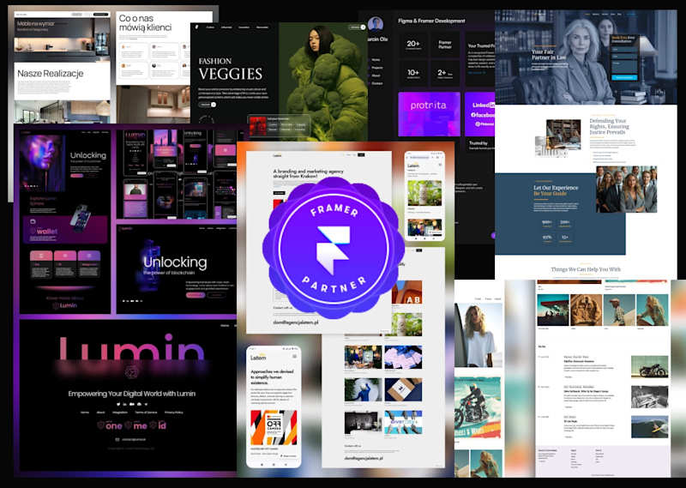Screen dimensions: 686x488
Task: Click the 20+ stat card
Action: pos(413,45)
